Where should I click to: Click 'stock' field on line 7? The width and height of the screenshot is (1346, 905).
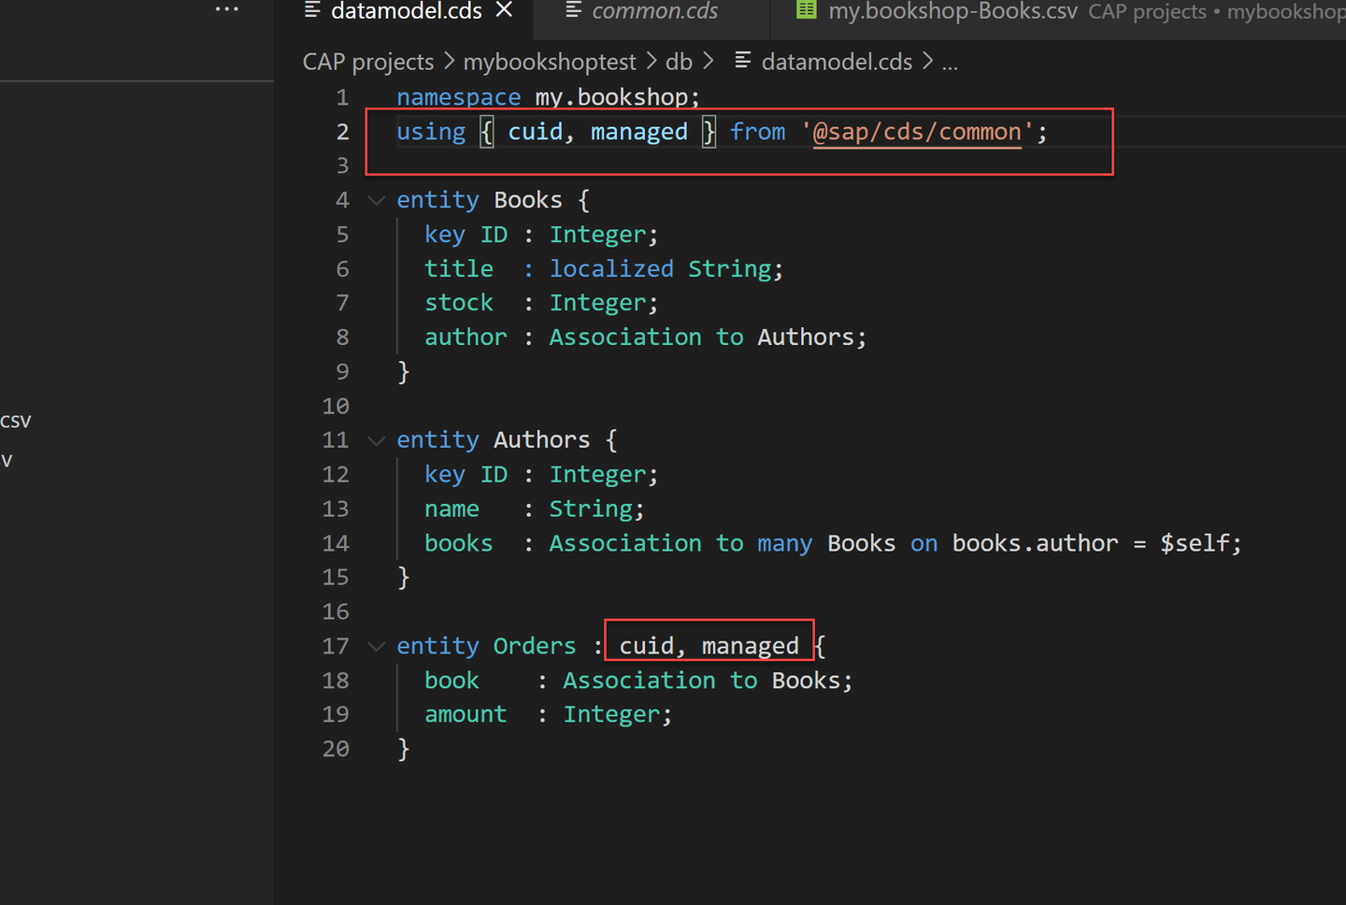pos(459,303)
